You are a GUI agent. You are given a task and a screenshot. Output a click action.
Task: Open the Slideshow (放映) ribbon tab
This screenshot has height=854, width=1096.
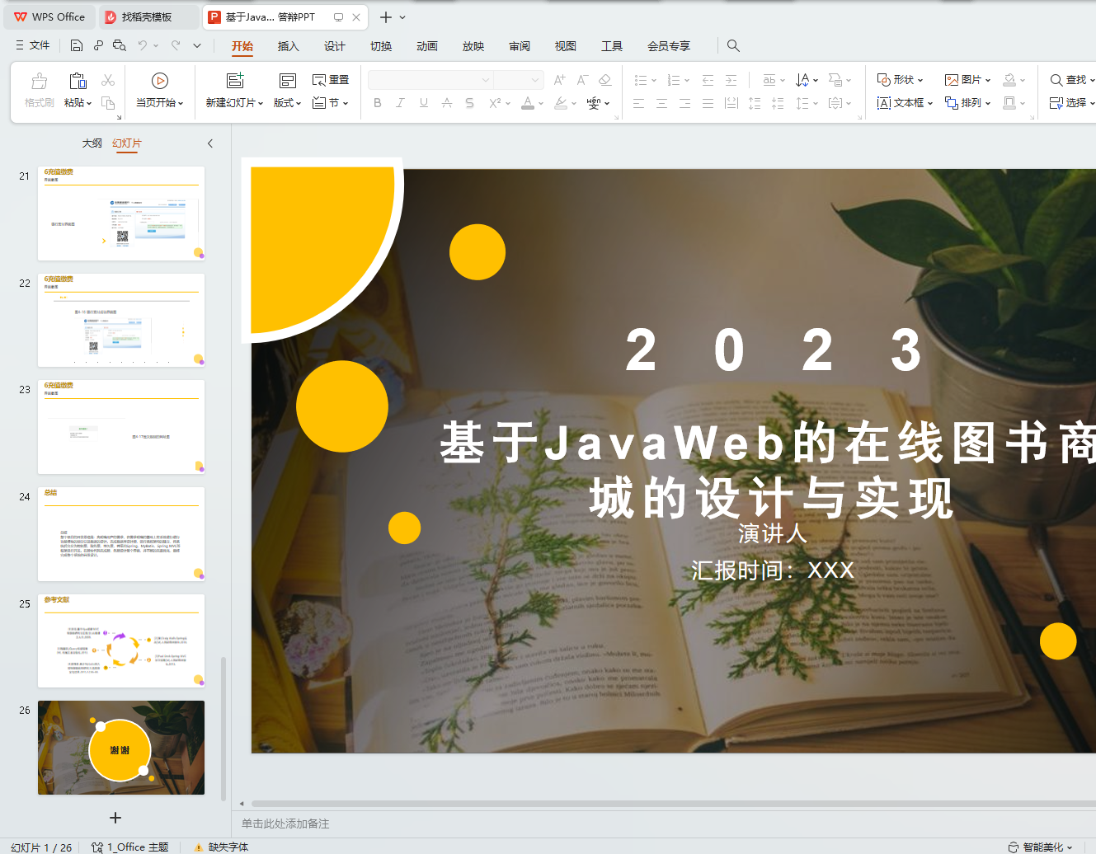click(473, 46)
